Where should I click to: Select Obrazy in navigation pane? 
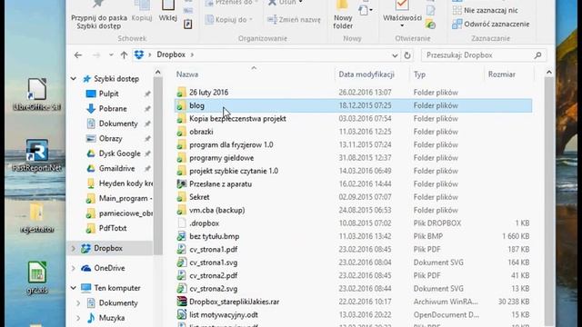110,138
